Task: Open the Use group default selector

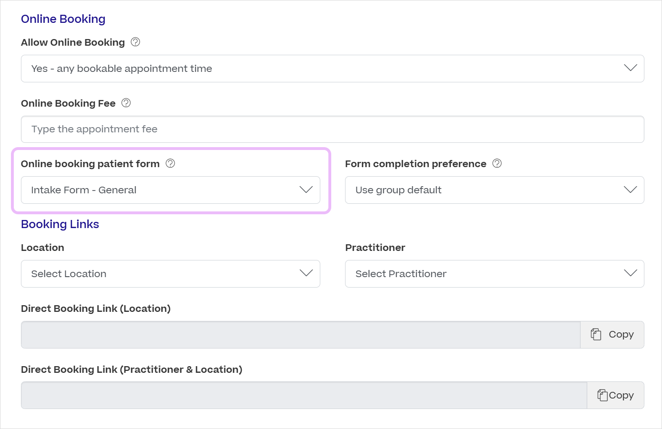Action: pyautogui.click(x=494, y=190)
